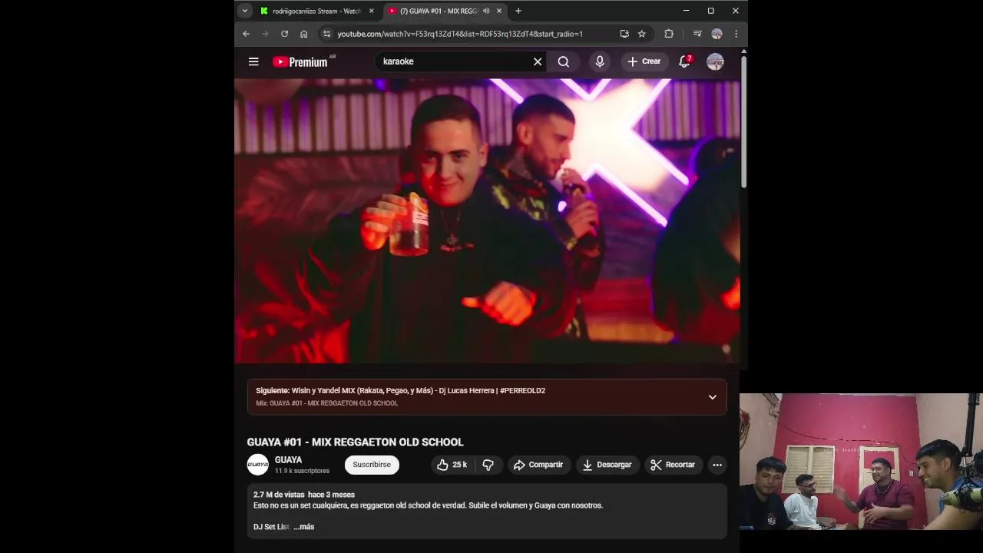Open browser home page
The width and height of the screenshot is (983, 553).
click(304, 34)
